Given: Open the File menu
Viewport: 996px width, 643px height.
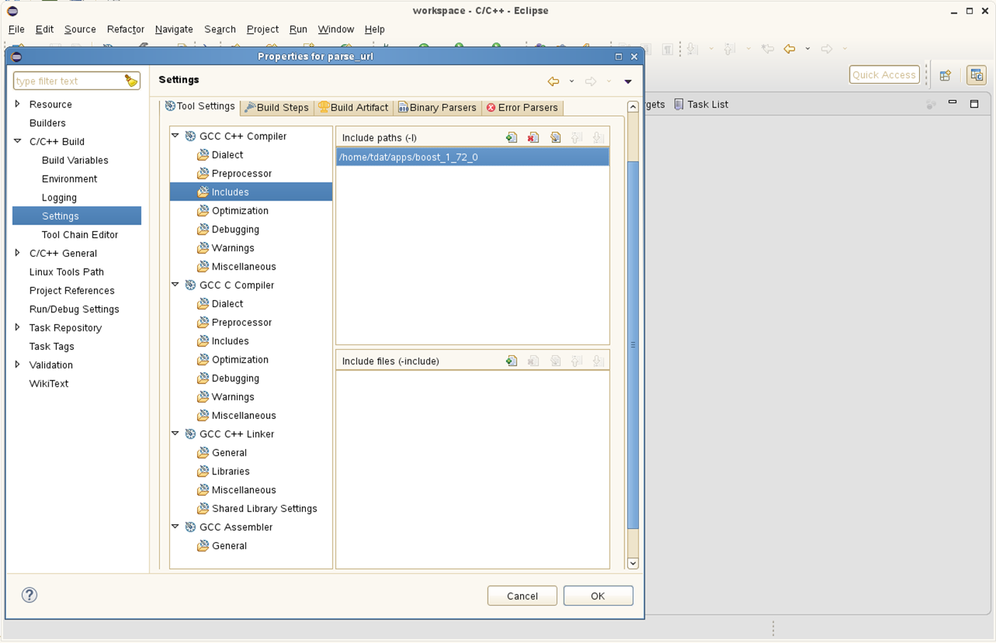Looking at the screenshot, I should click(x=16, y=29).
